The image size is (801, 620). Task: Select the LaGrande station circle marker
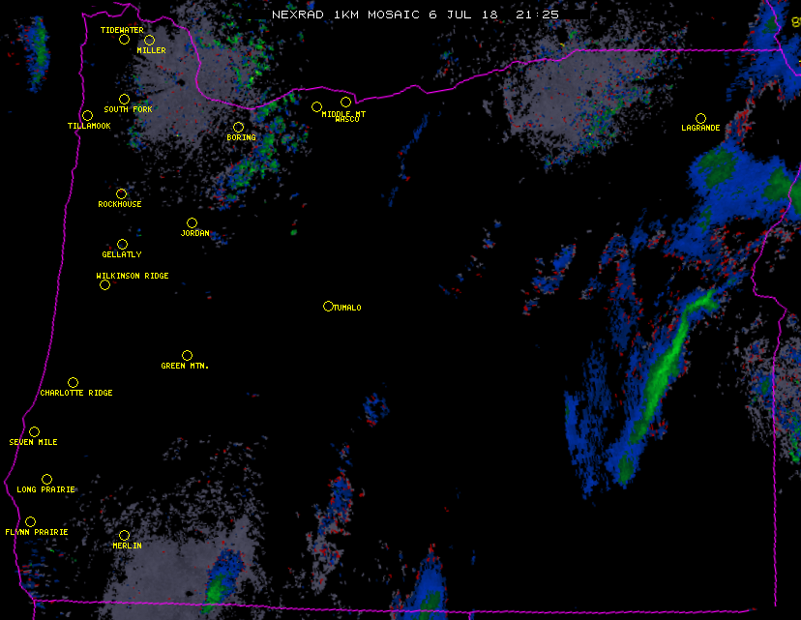coord(699,118)
